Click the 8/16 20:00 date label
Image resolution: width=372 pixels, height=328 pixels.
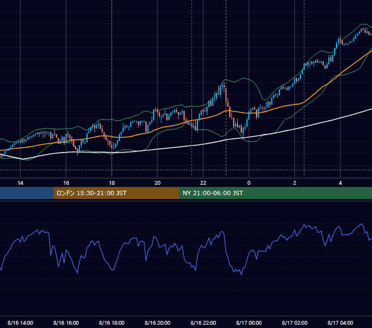click(x=158, y=323)
